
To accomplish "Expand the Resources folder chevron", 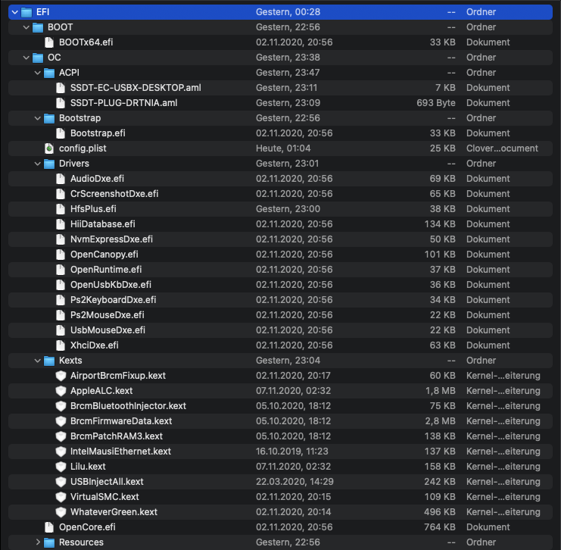I will (x=38, y=542).
